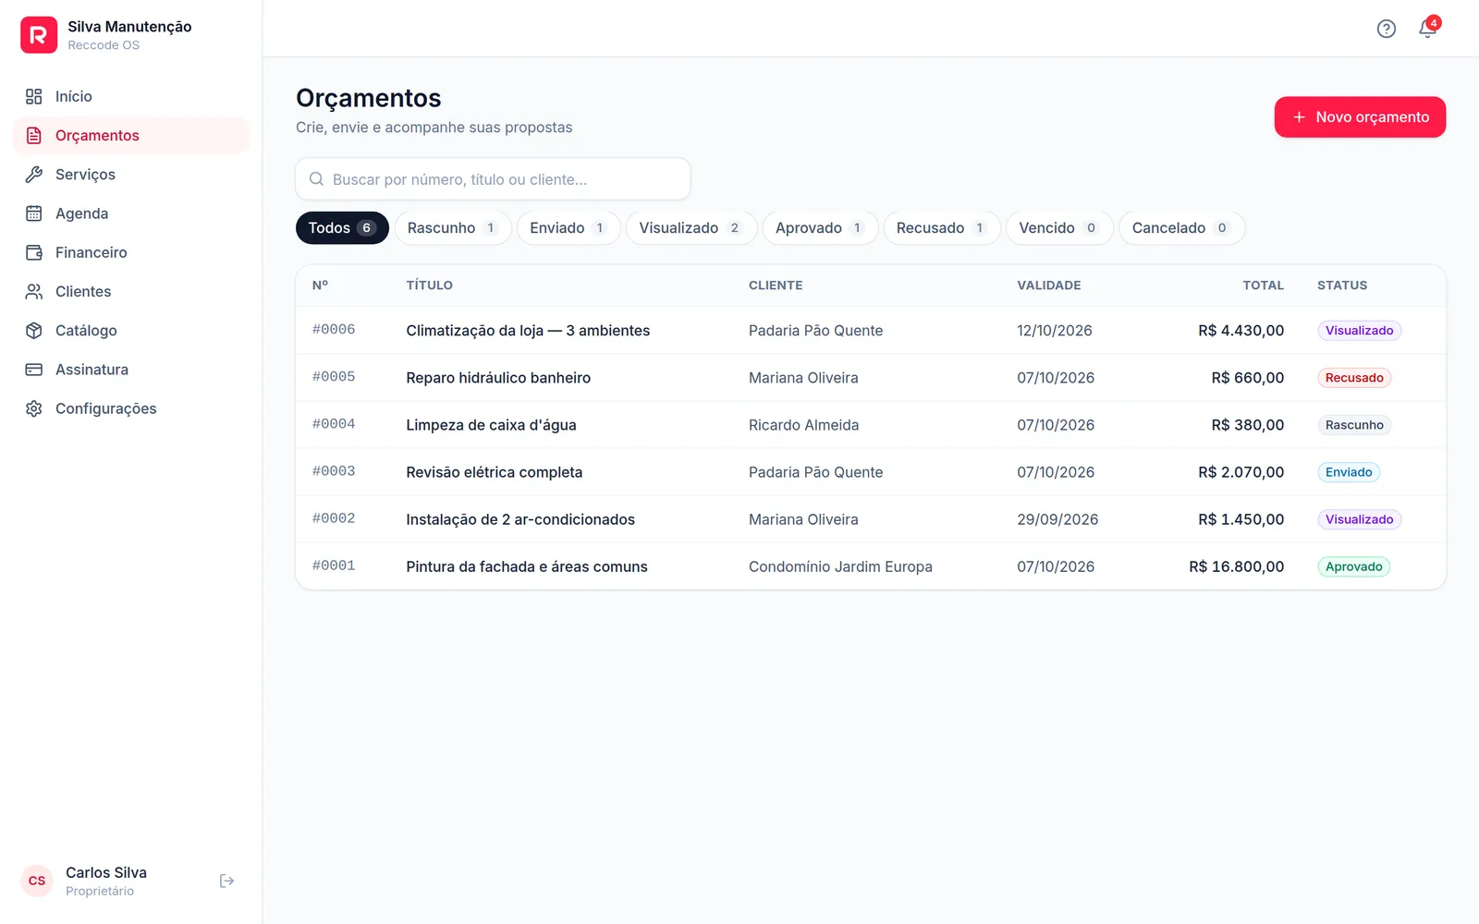Screen dimensions: 1479x924
Task: Filter quotes by Visualizado status
Action: pos(691,228)
